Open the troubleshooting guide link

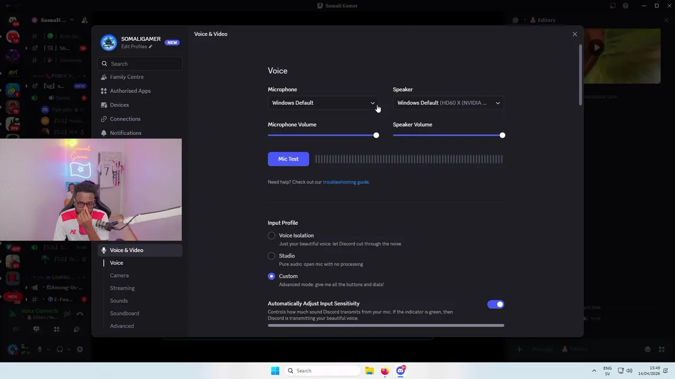345,182
